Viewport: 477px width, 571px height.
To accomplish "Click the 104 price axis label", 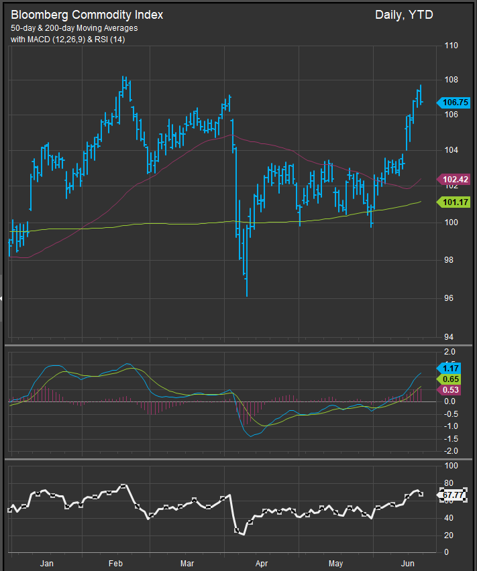I will pyautogui.click(x=451, y=149).
